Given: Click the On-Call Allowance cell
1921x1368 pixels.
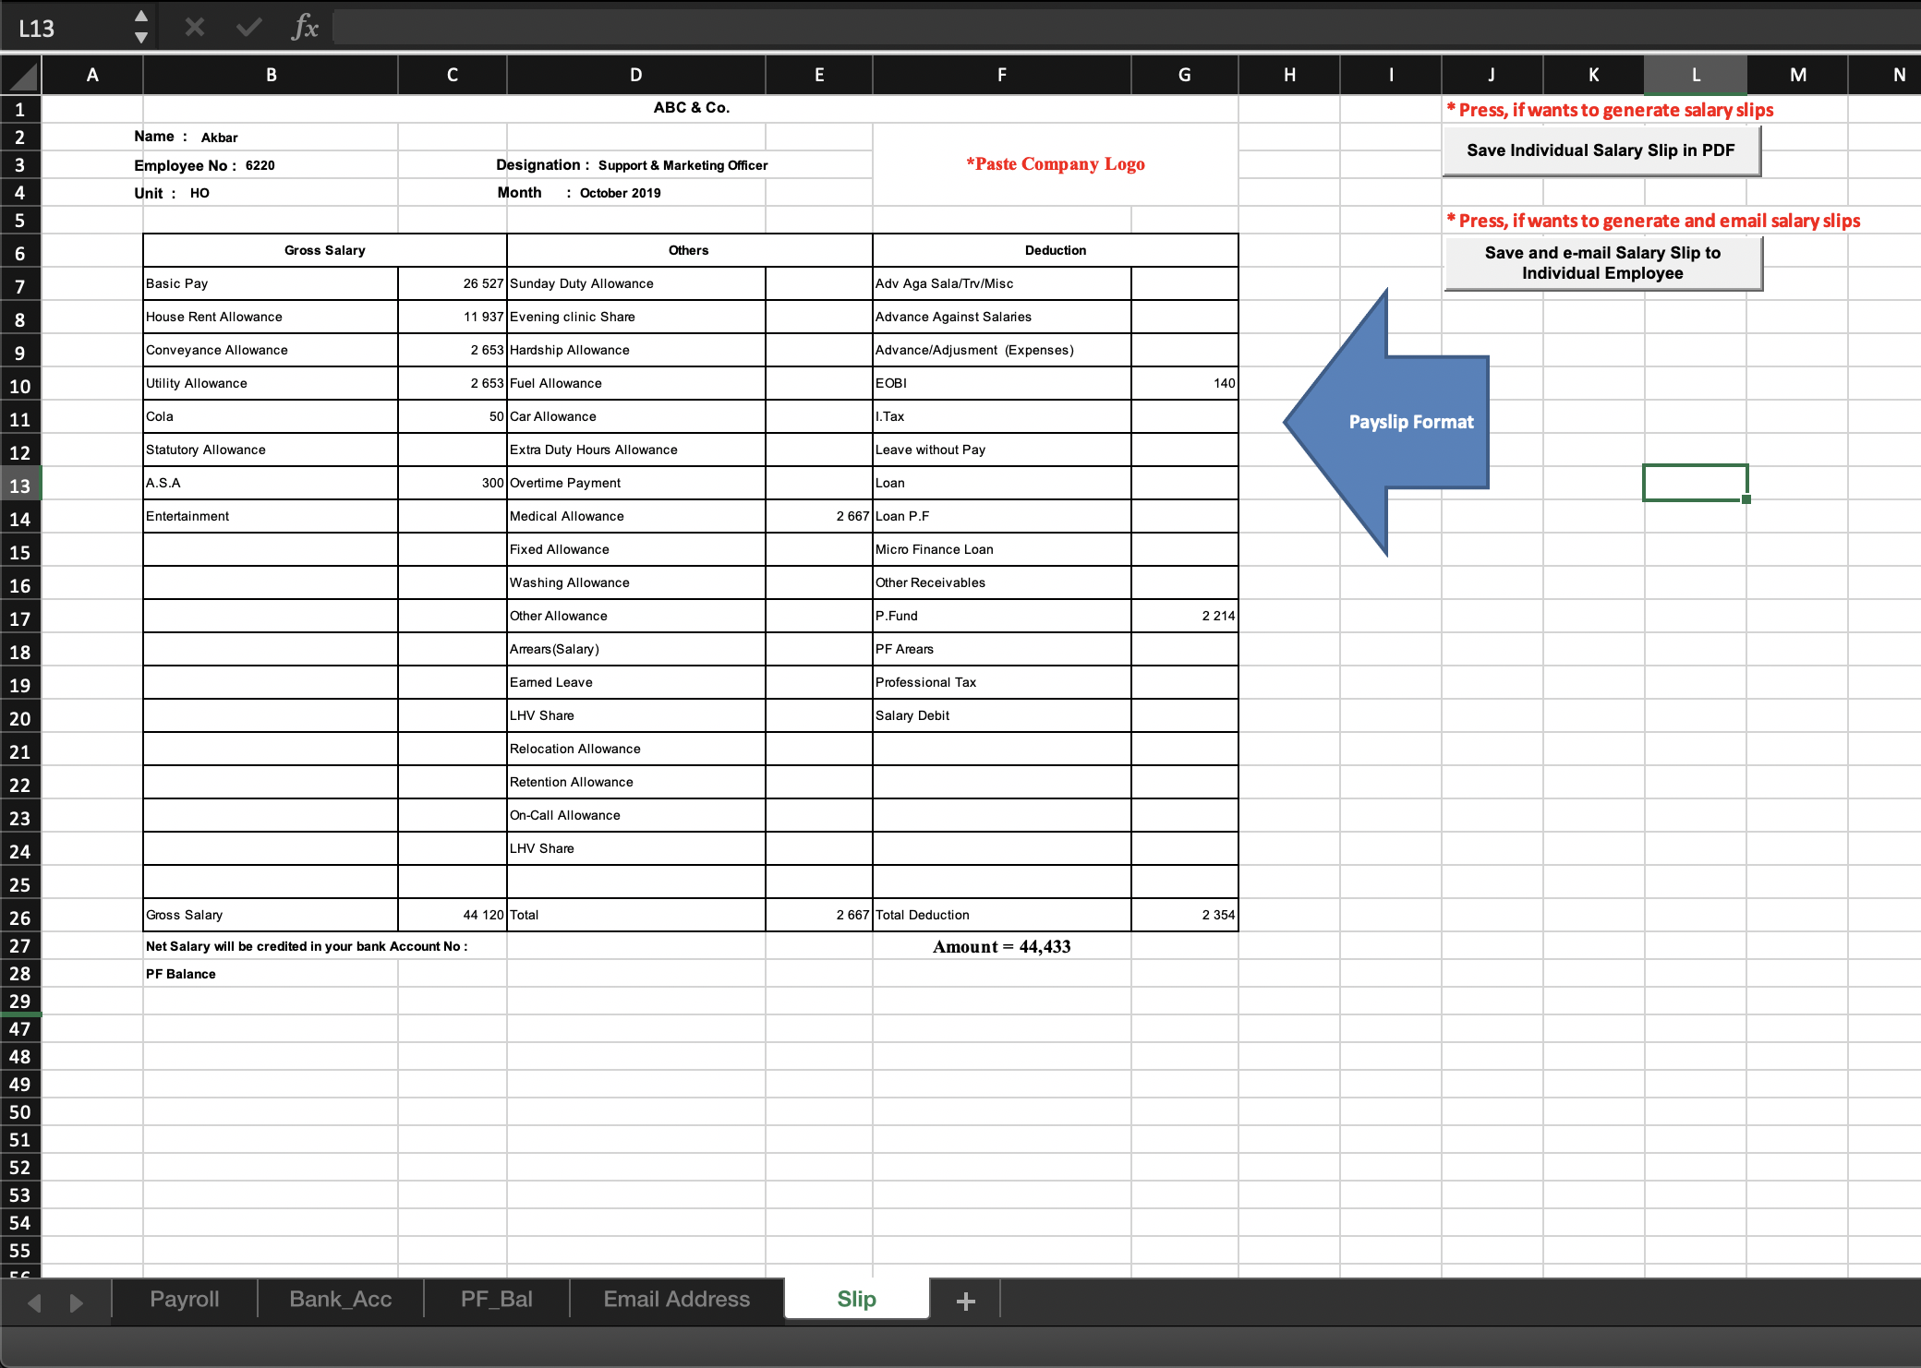Looking at the screenshot, I should [x=636, y=815].
